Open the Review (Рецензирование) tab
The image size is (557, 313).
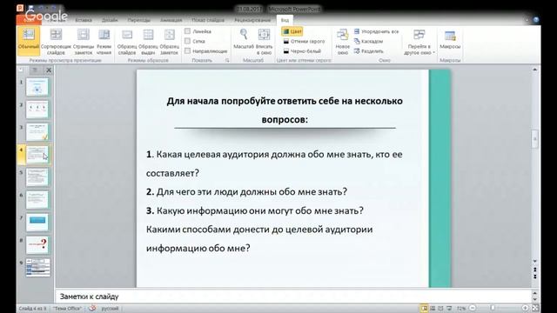click(x=252, y=20)
